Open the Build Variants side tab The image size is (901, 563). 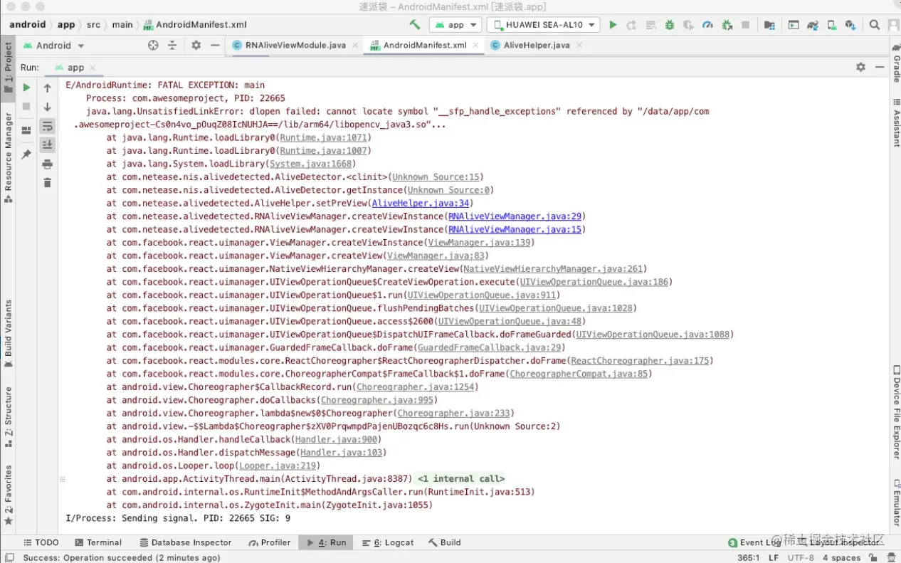9,332
